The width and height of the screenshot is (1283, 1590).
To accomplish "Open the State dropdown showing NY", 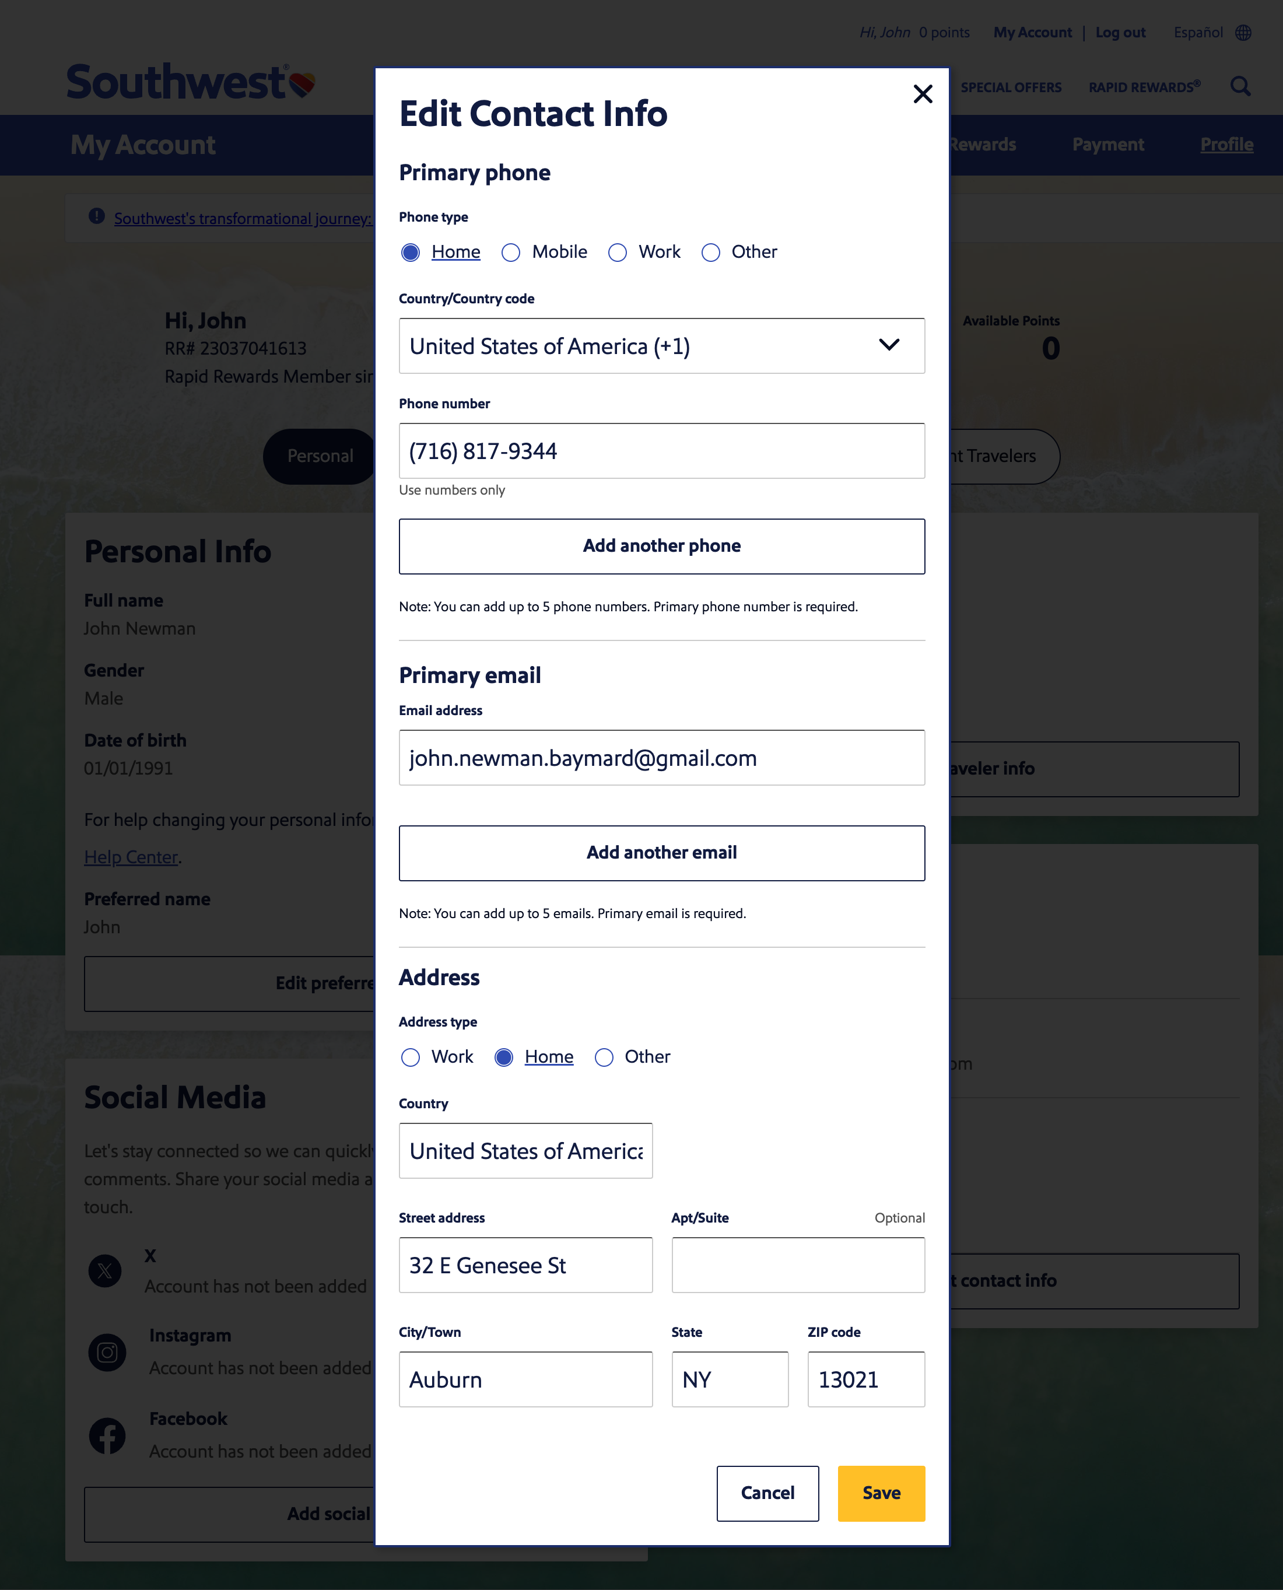I will pos(730,1379).
